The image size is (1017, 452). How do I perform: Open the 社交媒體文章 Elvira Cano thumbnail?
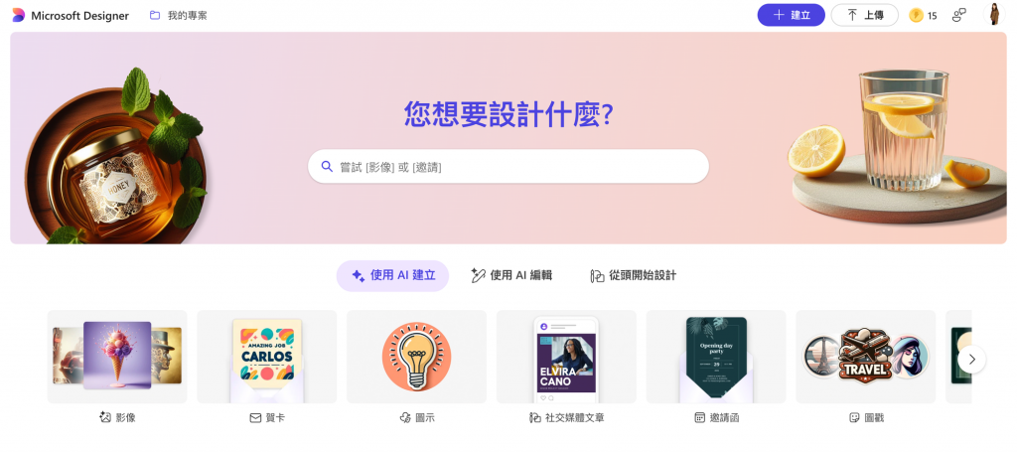(x=566, y=357)
